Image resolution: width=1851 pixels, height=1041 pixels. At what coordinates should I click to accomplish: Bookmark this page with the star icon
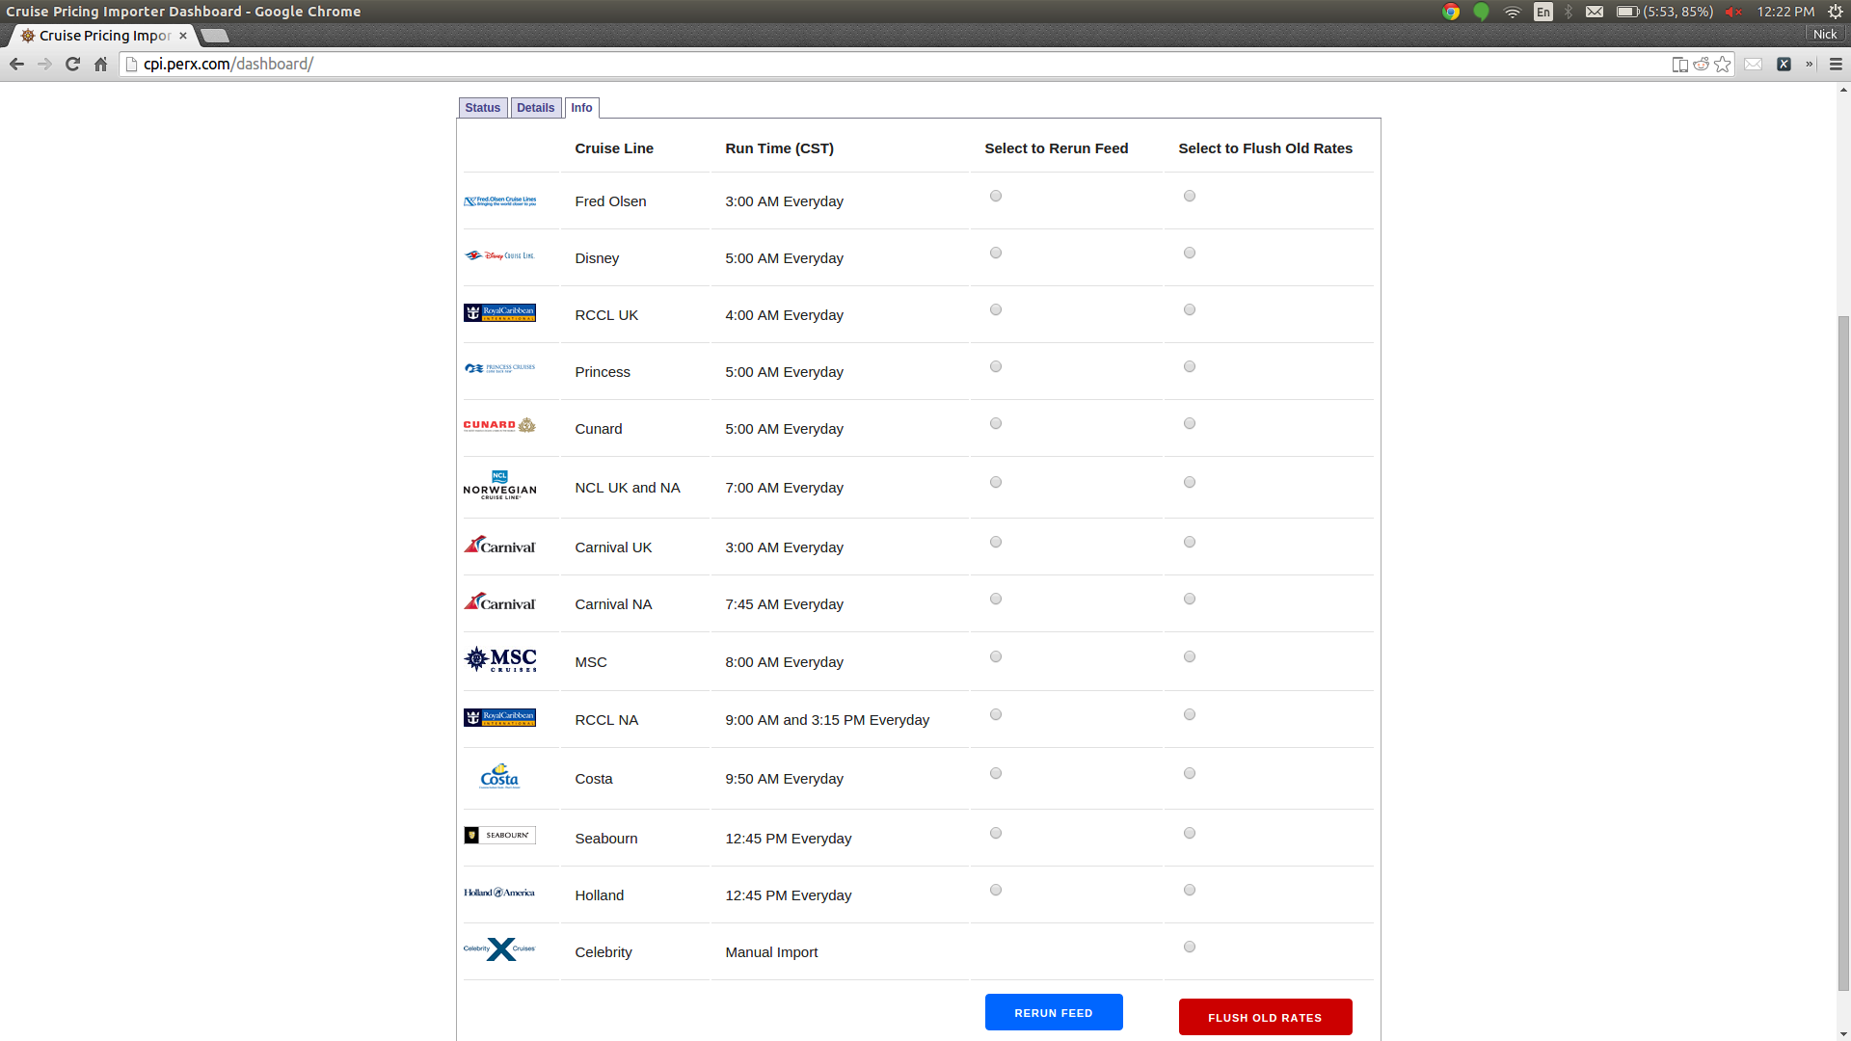[x=1723, y=65]
